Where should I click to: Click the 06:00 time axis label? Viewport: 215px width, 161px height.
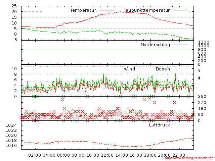click(63, 155)
